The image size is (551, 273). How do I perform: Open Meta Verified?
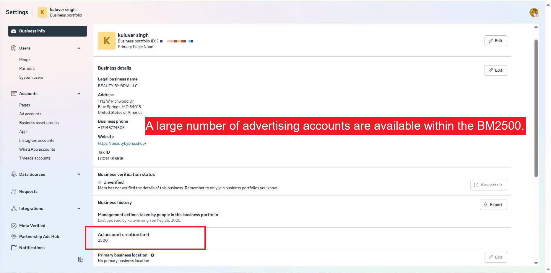click(x=32, y=226)
